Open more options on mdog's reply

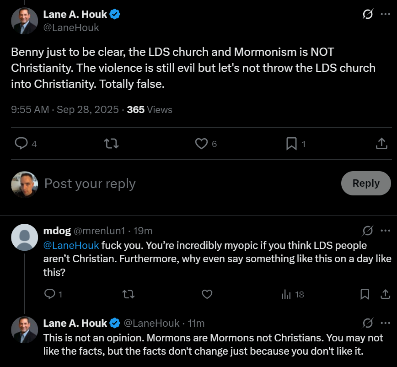tap(385, 230)
